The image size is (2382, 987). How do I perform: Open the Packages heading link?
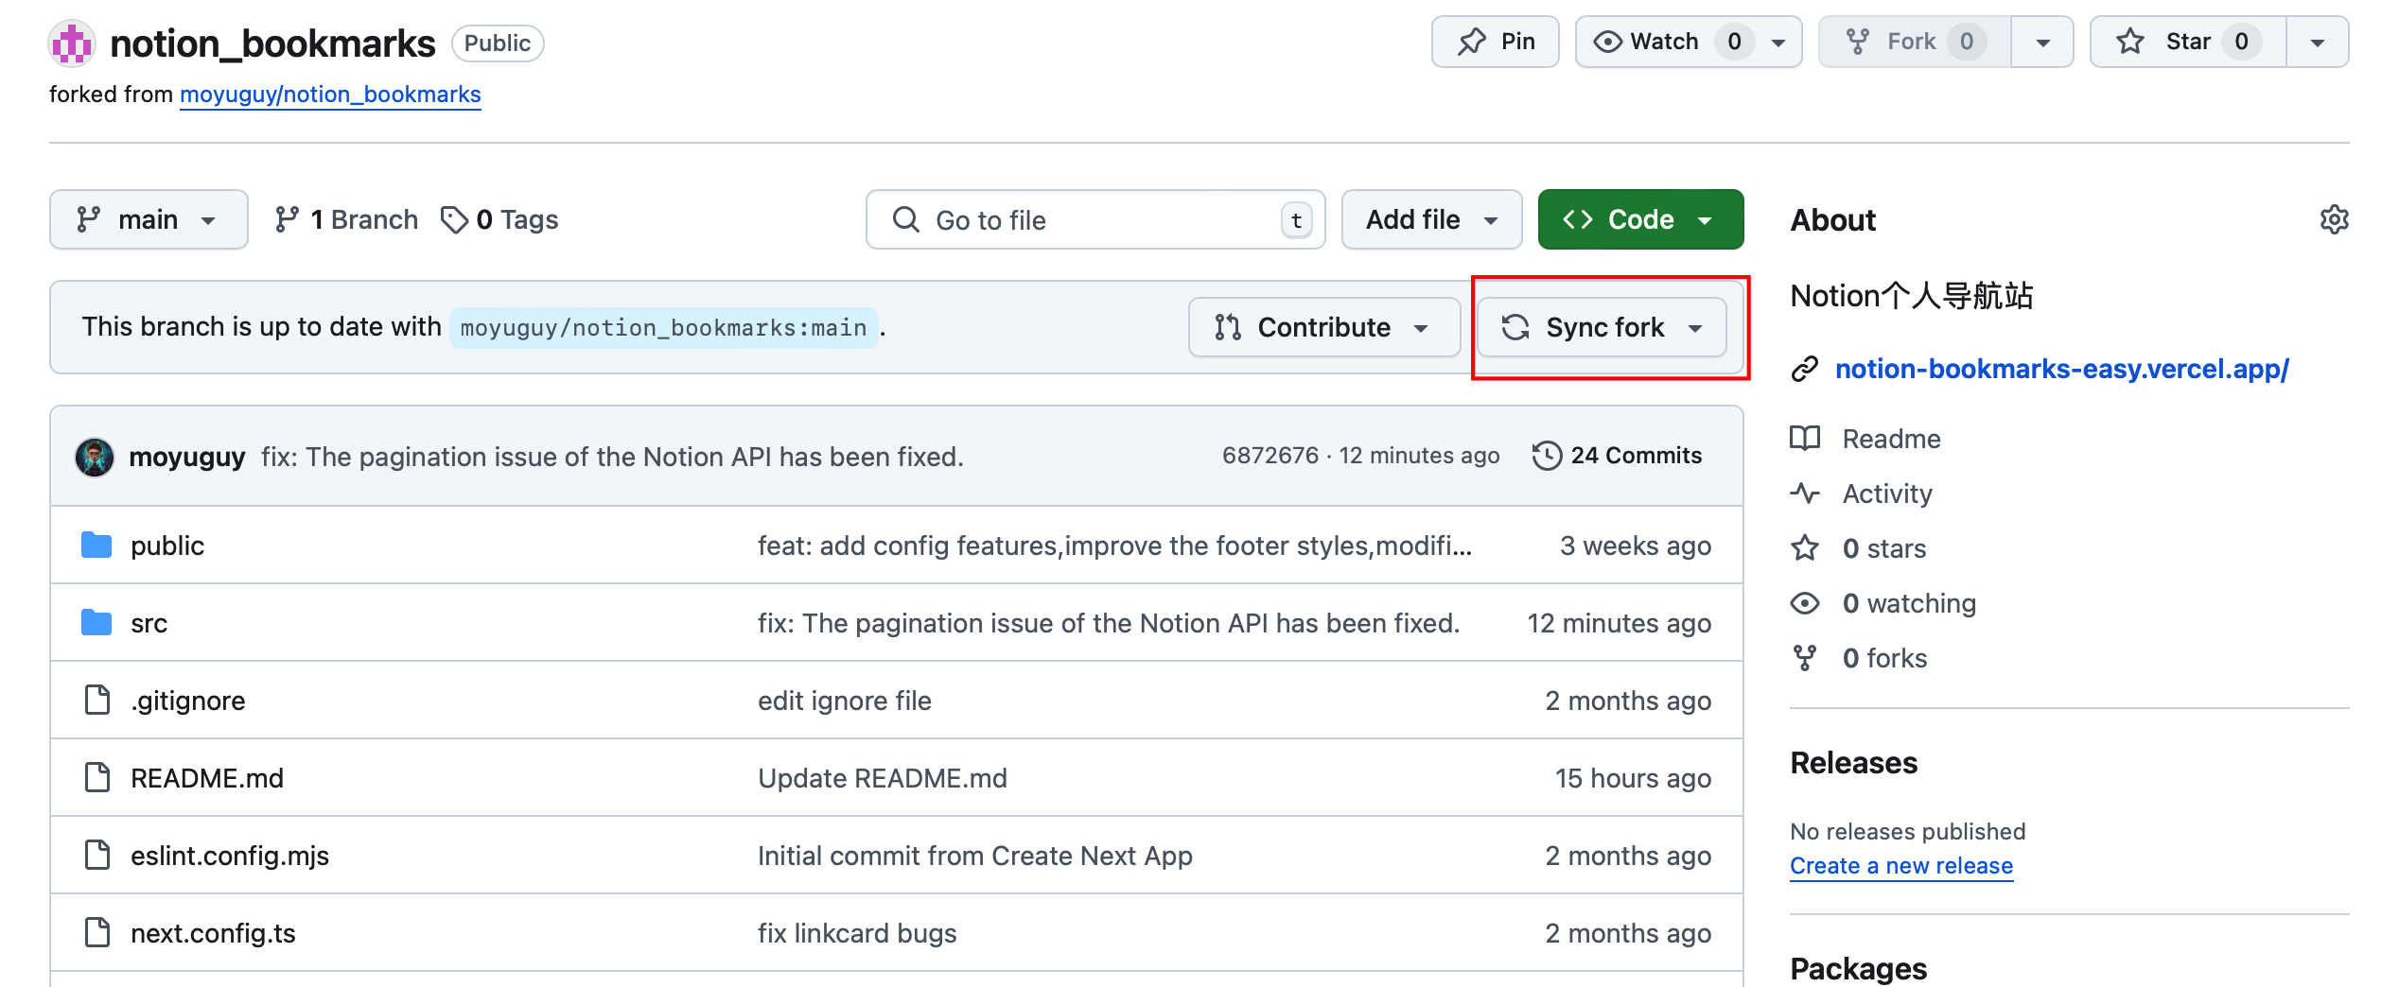click(x=1858, y=969)
